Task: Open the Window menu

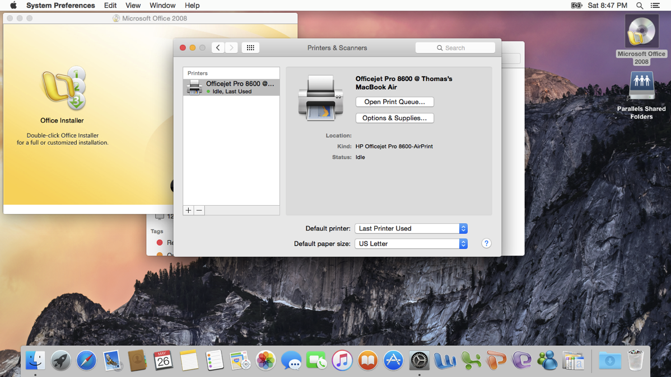Action: [162, 5]
